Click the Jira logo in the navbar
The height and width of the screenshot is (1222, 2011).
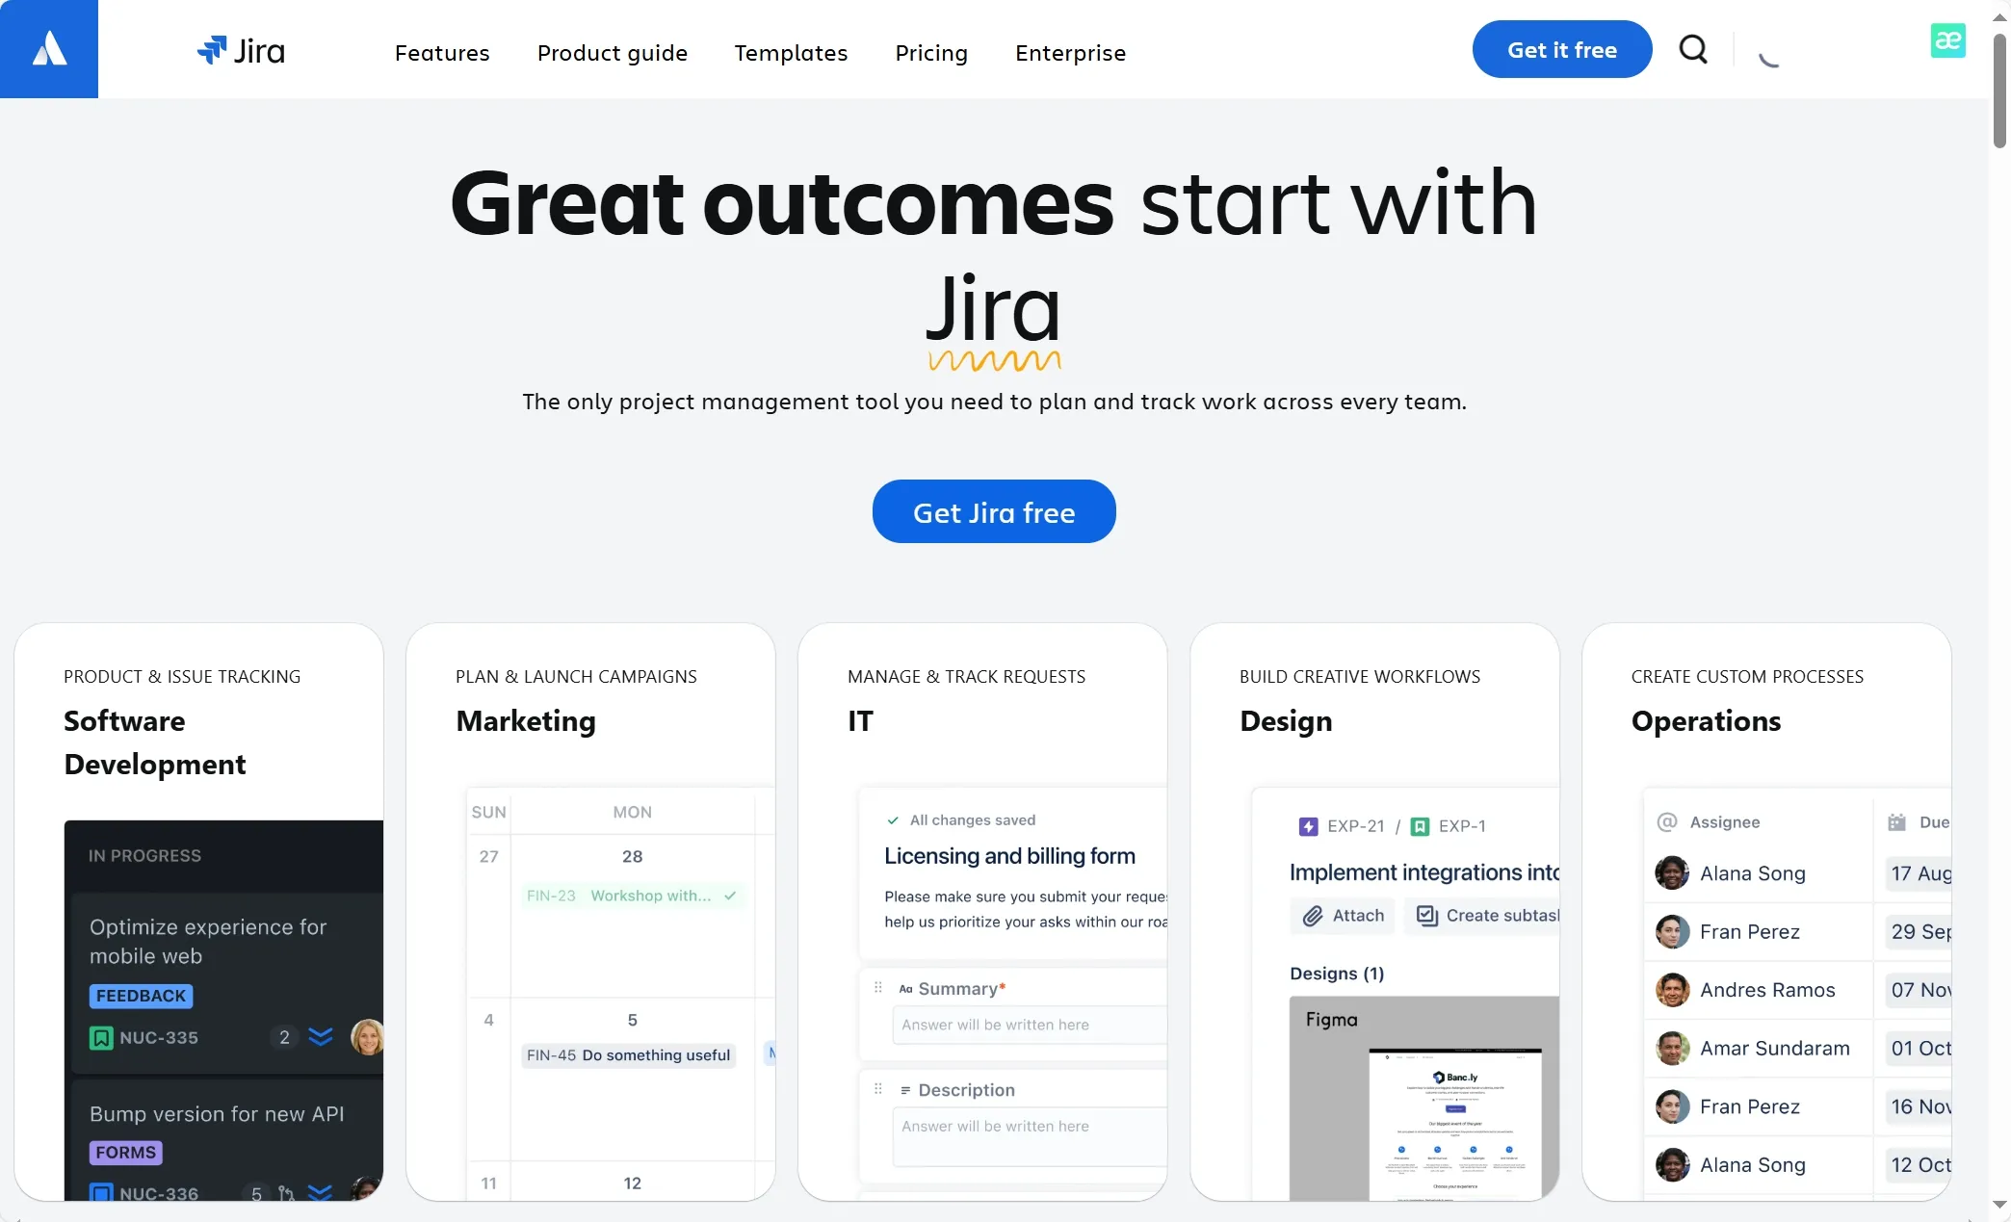(x=242, y=49)
